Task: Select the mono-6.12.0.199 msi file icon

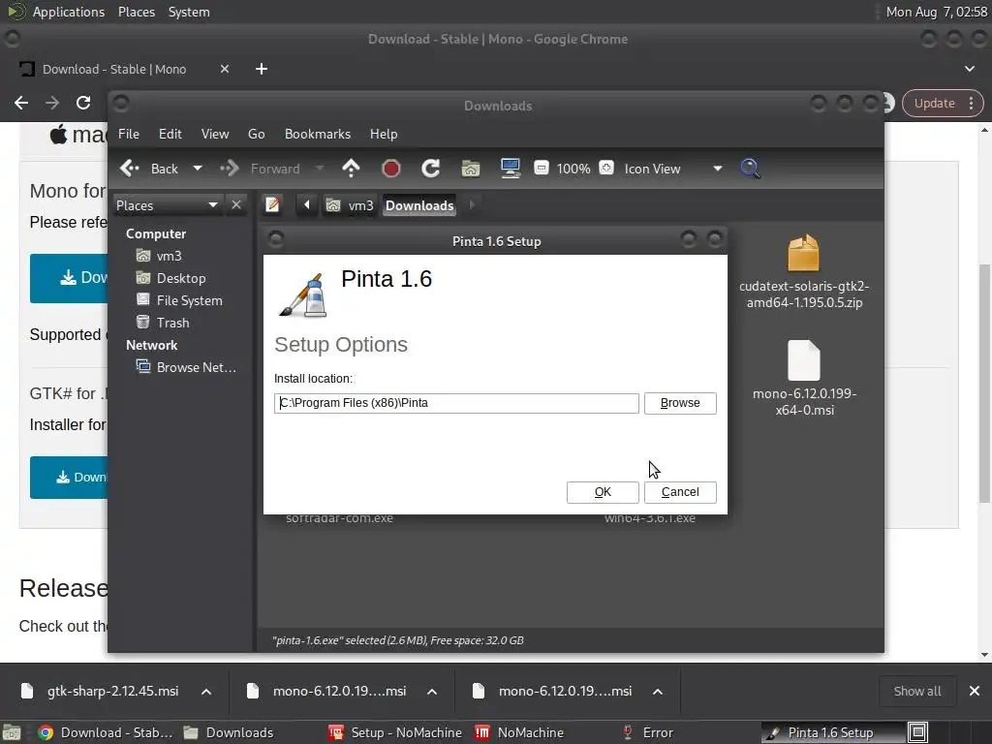Action: tap(803, 360)
